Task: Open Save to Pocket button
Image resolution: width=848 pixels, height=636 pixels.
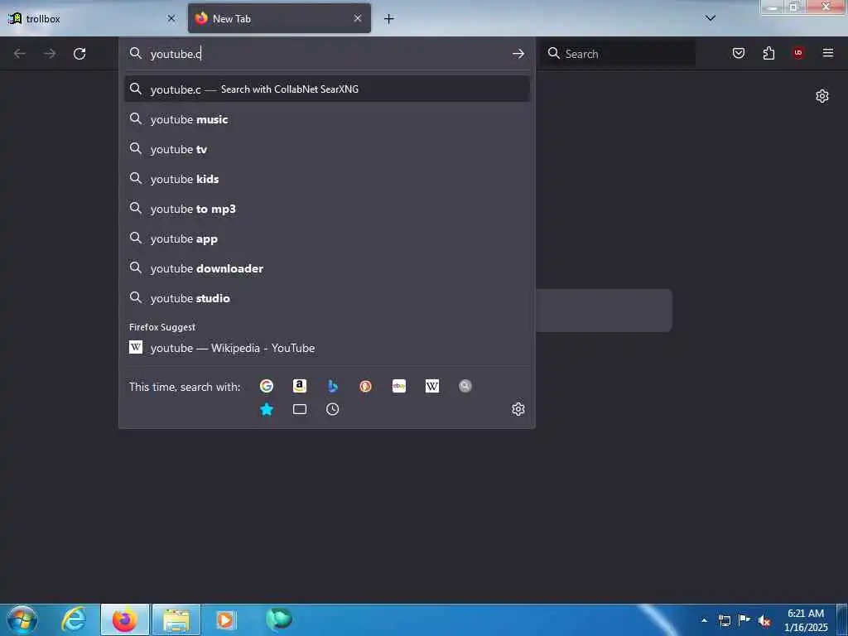Action: point(738,53)
